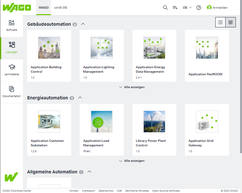Open Application Load Management thumbnail
The height and width of the screenshot is (193, 242).
102,122
